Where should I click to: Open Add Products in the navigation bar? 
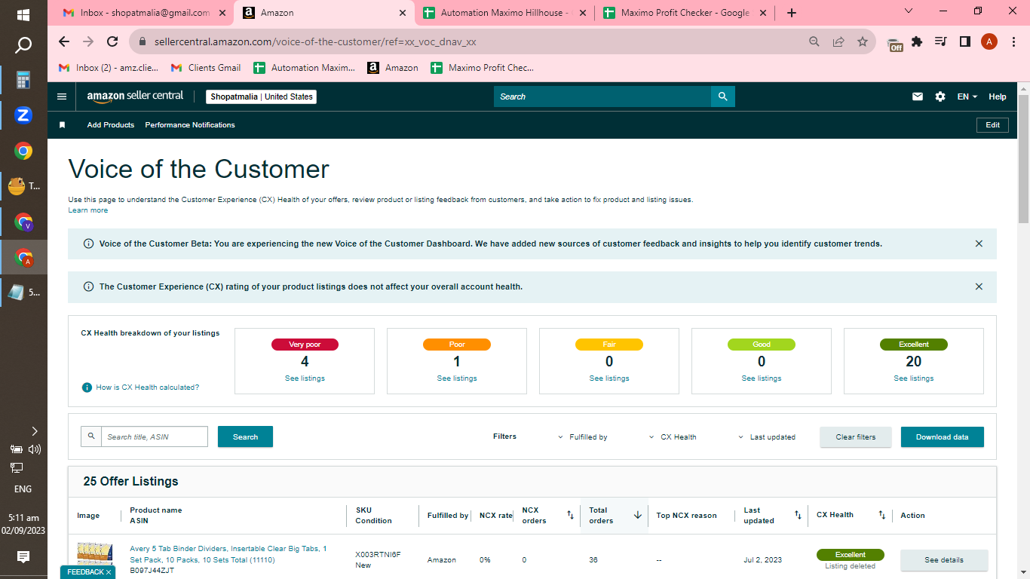(x=111, y=125)
